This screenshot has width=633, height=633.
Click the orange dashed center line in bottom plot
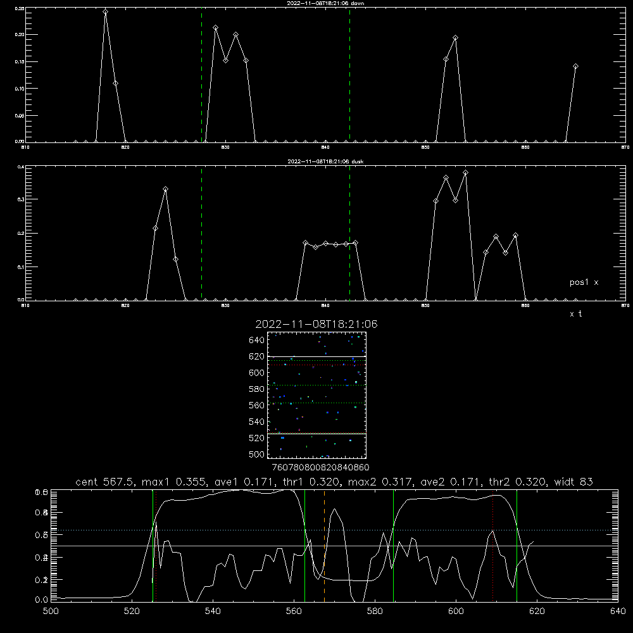coord(324,546)
